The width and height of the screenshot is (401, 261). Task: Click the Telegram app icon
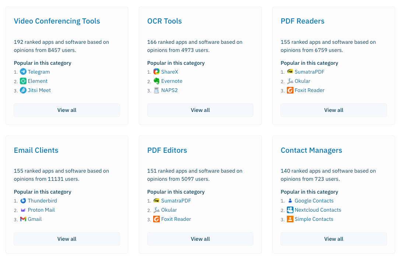23,72
